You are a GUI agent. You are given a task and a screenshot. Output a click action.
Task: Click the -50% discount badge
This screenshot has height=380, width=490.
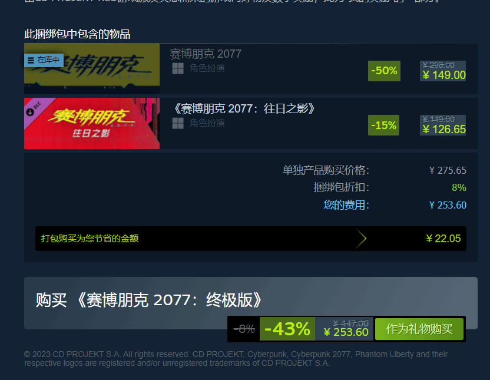[384, 71]
